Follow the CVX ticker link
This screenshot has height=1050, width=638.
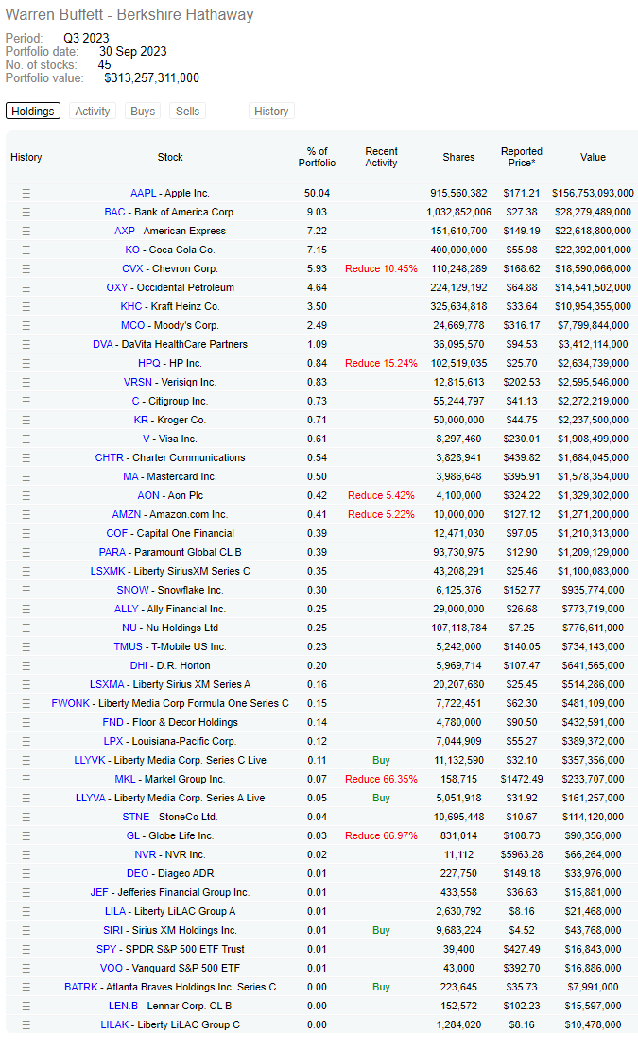[132, 268]
